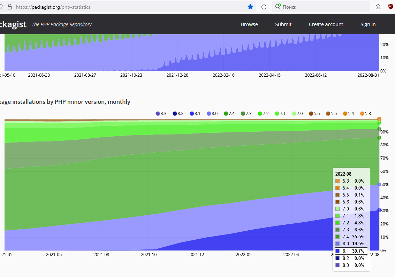Screen dimensions: 395x277
Task: Click the 8.0 data point near 50%
Action: click(379, 185)
